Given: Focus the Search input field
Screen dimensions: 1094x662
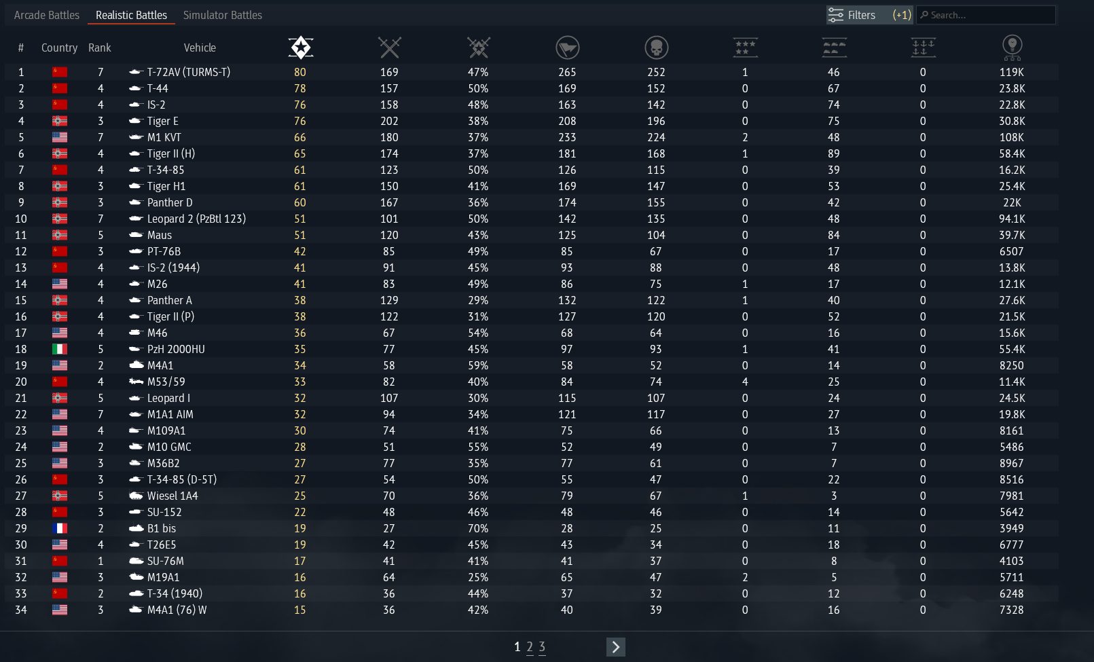Looking at the screenshot, I should point(986,15).
